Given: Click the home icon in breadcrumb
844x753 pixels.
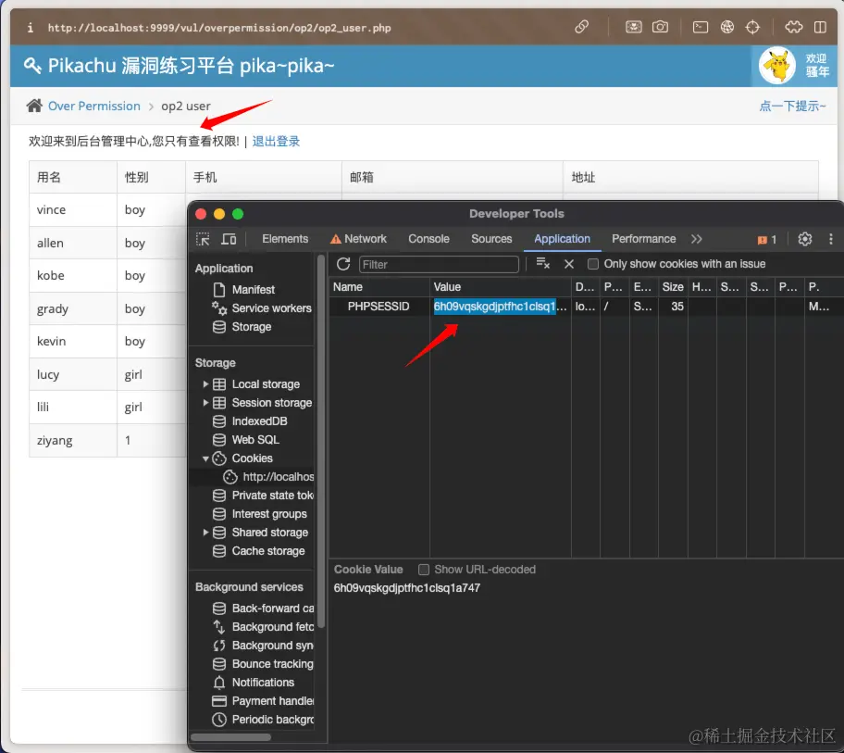Looking at the screenshot, I should pyautogui.click(x=34, y=106).
